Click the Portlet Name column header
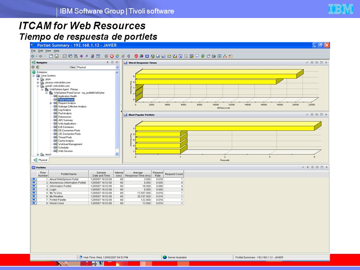The image size is (360, 270). 69,174
